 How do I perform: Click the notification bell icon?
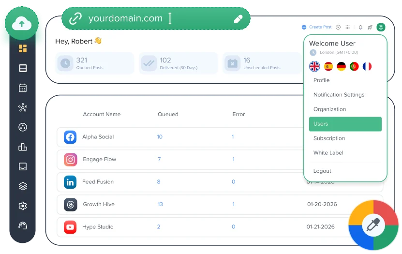pos(360,28)
